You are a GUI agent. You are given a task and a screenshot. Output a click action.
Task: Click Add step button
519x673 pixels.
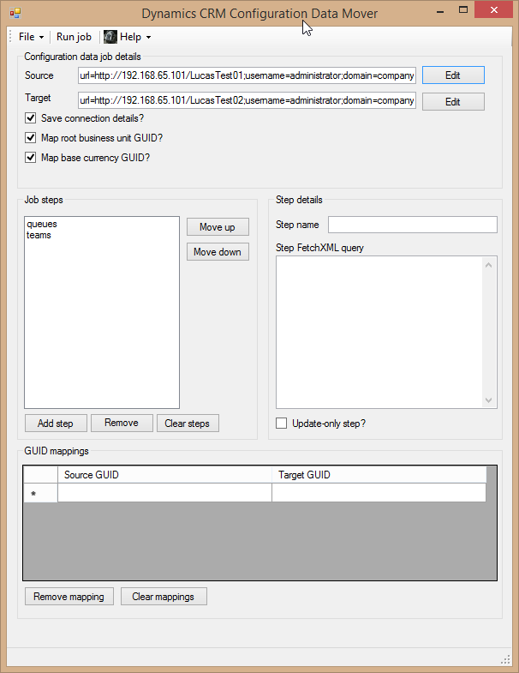56,424
